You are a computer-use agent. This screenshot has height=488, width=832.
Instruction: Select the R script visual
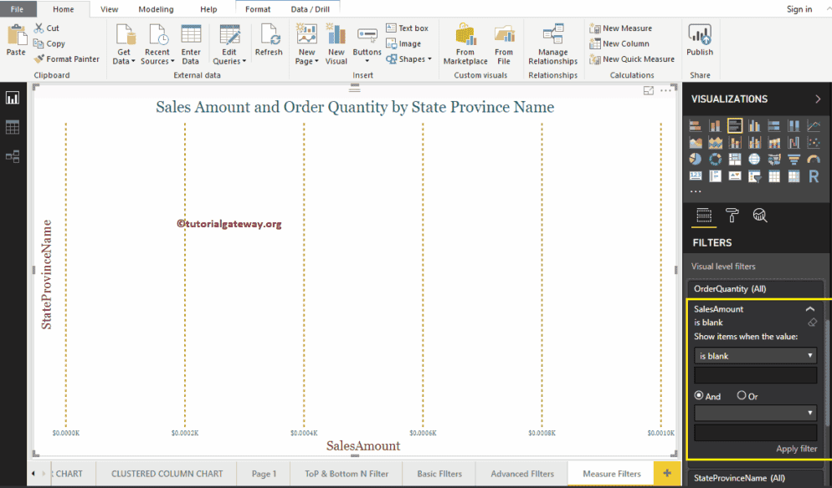pyautogui.click(x=814, y=175)
